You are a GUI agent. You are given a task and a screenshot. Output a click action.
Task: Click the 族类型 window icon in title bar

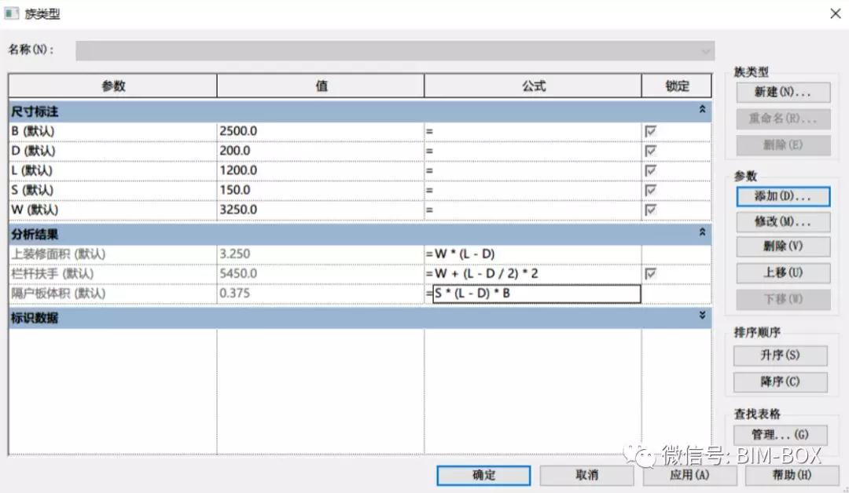[11, 13]
